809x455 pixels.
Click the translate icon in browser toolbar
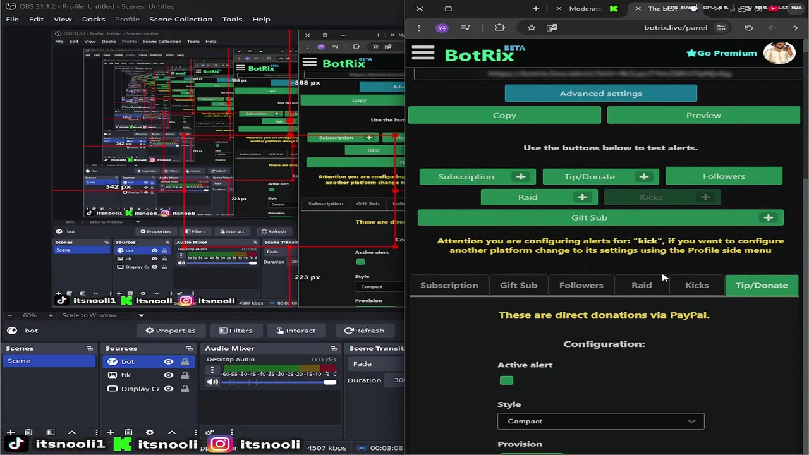pos(552,28)
